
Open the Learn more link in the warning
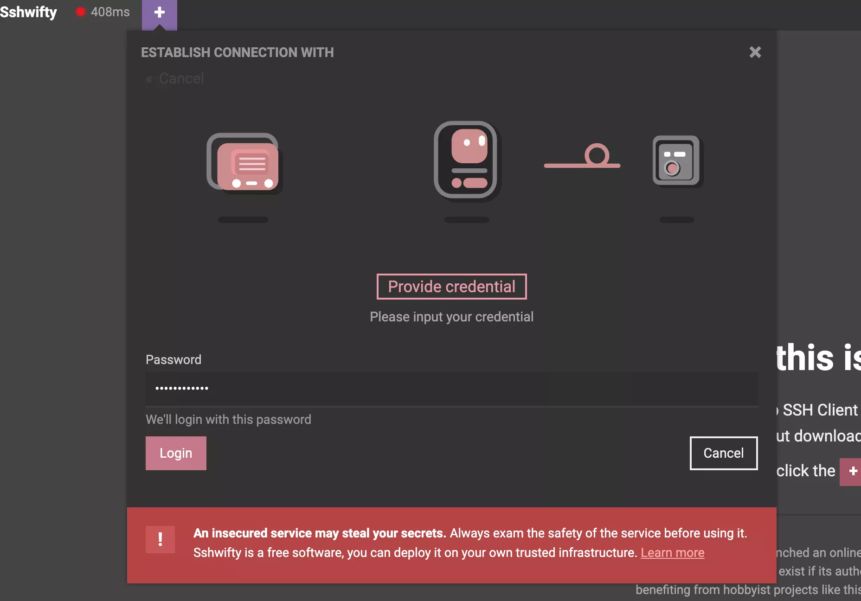[x=672, y=553]
